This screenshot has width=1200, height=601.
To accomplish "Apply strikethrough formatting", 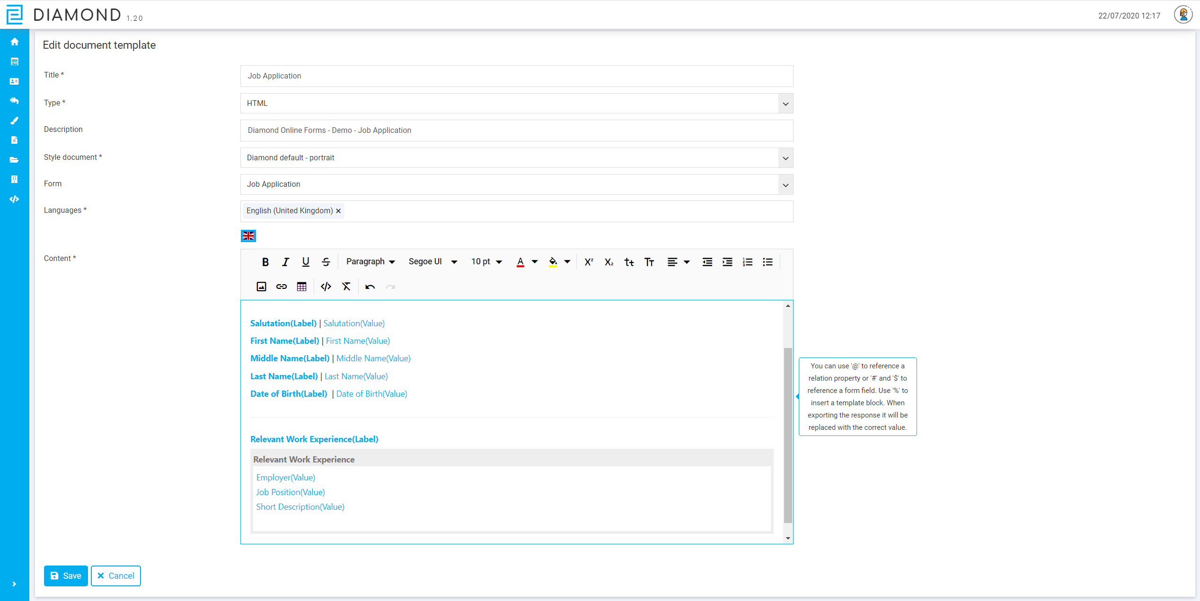I will click(326, 261).
